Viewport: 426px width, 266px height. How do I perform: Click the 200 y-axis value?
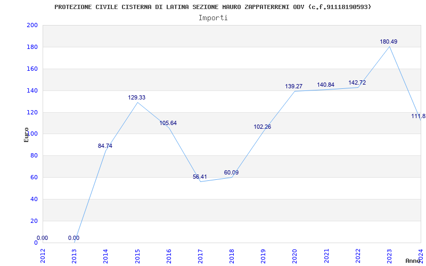32,26
